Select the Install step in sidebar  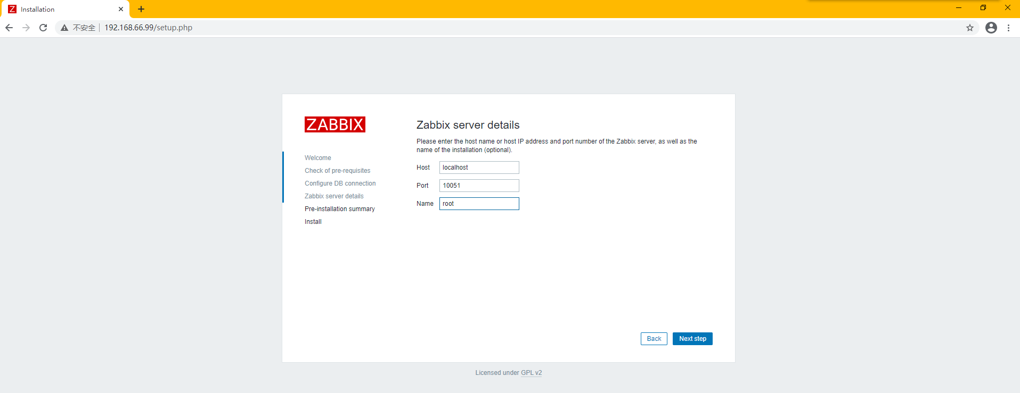(313, 222)
